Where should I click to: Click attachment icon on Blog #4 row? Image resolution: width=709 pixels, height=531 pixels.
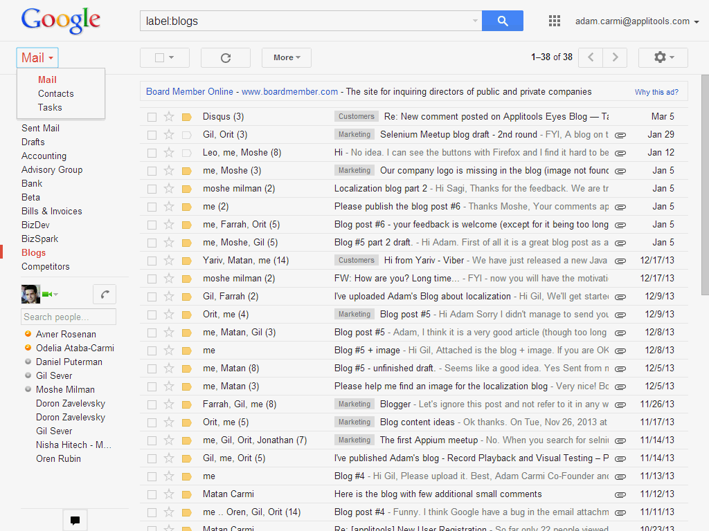(x=620, y=477)
